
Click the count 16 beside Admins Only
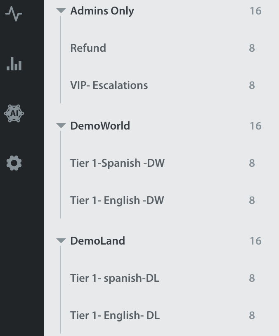point(256,11)
